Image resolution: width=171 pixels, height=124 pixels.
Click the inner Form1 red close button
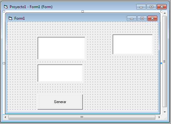(x=152, y=18)
